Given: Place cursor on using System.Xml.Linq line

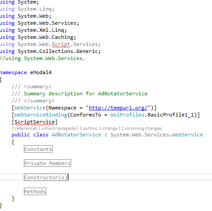Looking at the screenshot, I should click(33, 30).
